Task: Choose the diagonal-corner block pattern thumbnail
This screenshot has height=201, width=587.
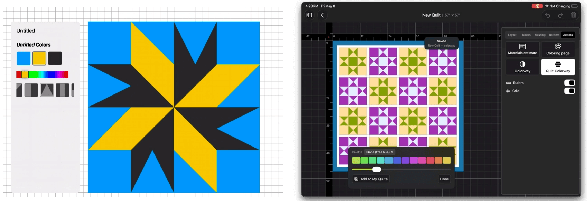Action: [19, 90]
